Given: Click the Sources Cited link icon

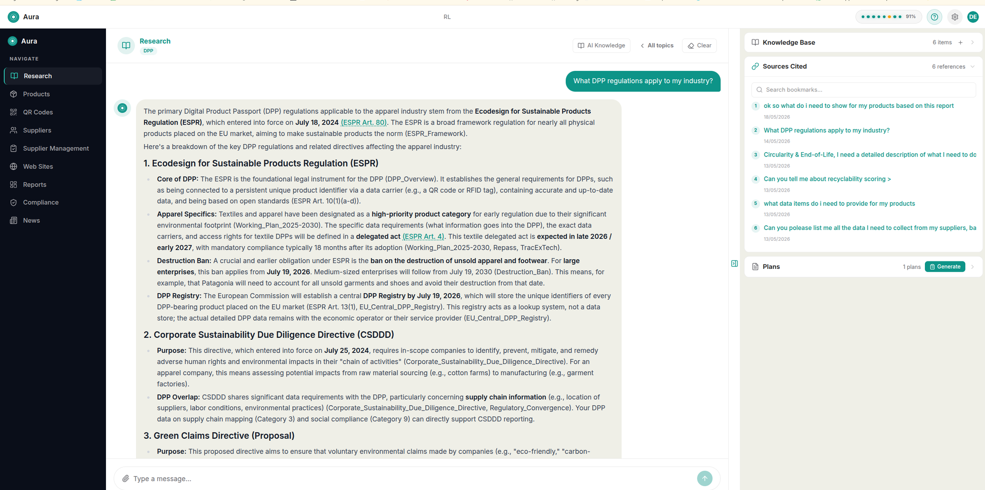Looking at the screenshot, I should pos(755,66).
